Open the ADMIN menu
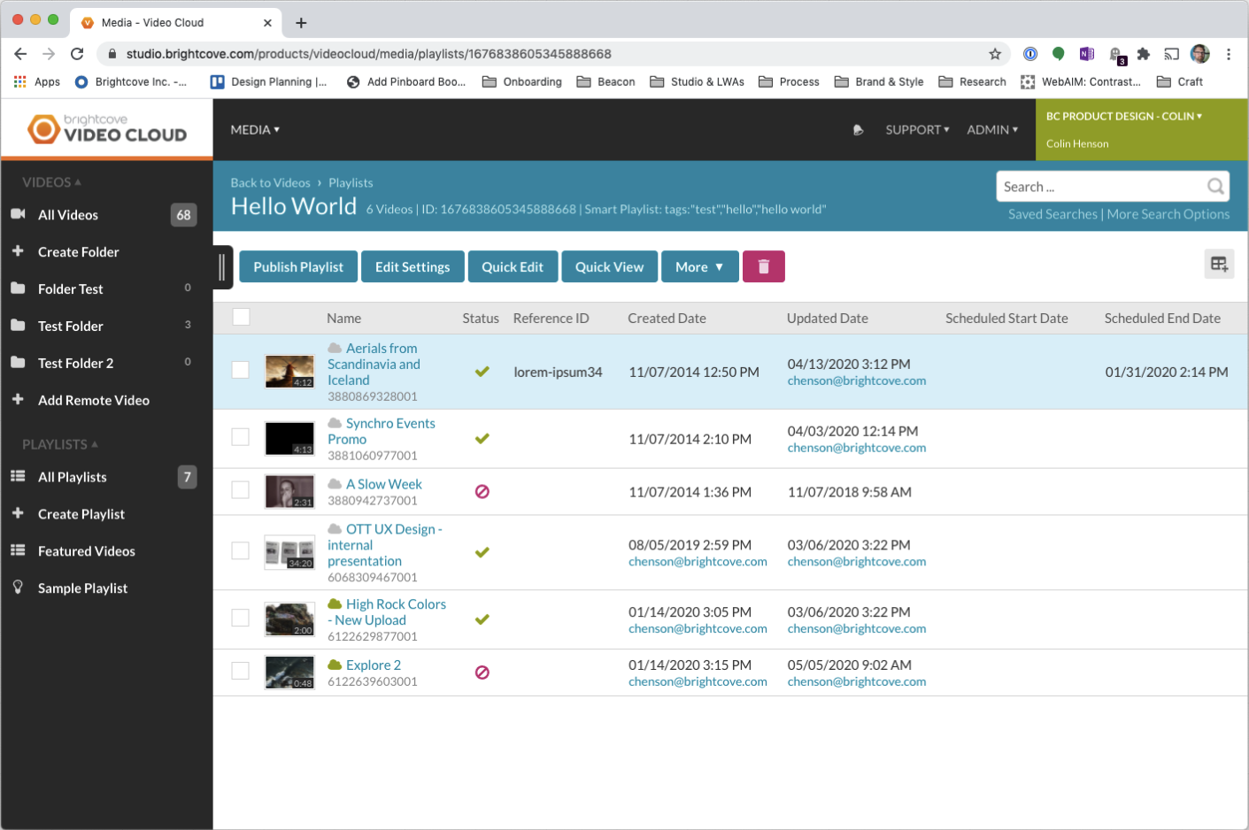 [x=991, y=129]
